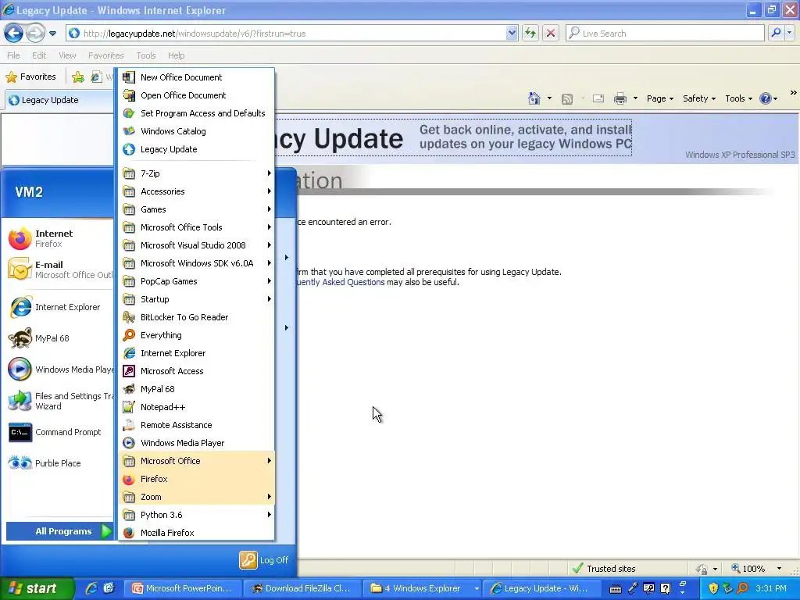Viewport: 800px width, 600px height.
Task: Launch Notepad++
Action: click(x=196, y=407)
